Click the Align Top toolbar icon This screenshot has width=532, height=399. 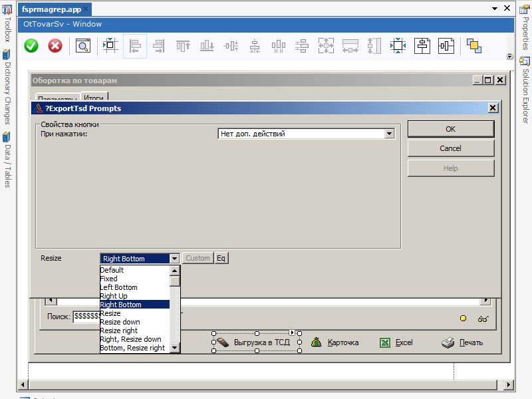(183, 46)
